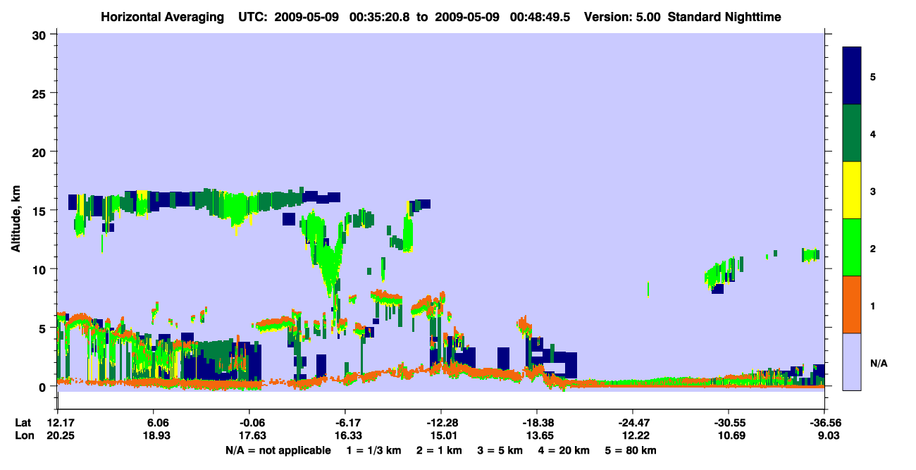Click the "Lon" row label

pyautogui.click(x=23, y=435)
